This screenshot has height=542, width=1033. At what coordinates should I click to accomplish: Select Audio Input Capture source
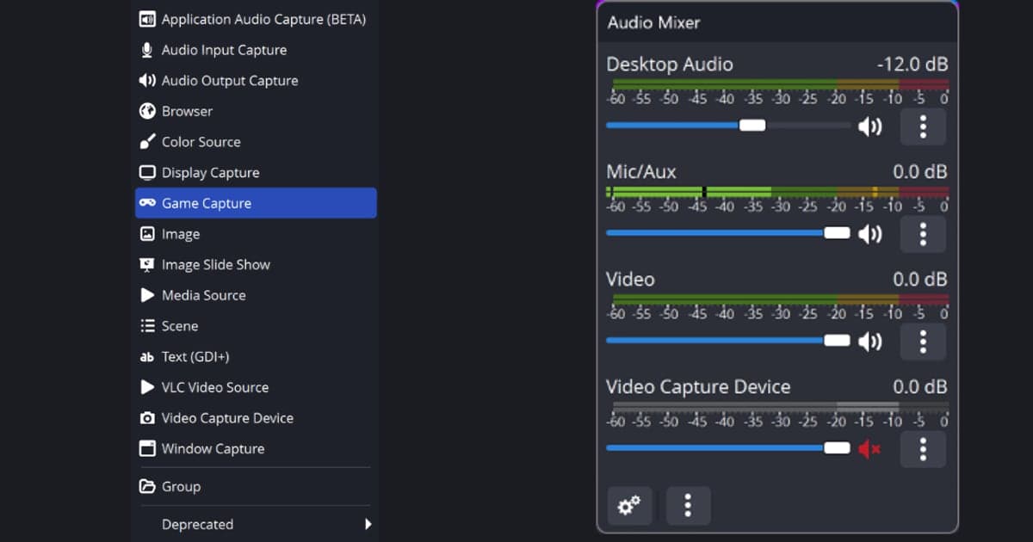click(x=256, y=50)
